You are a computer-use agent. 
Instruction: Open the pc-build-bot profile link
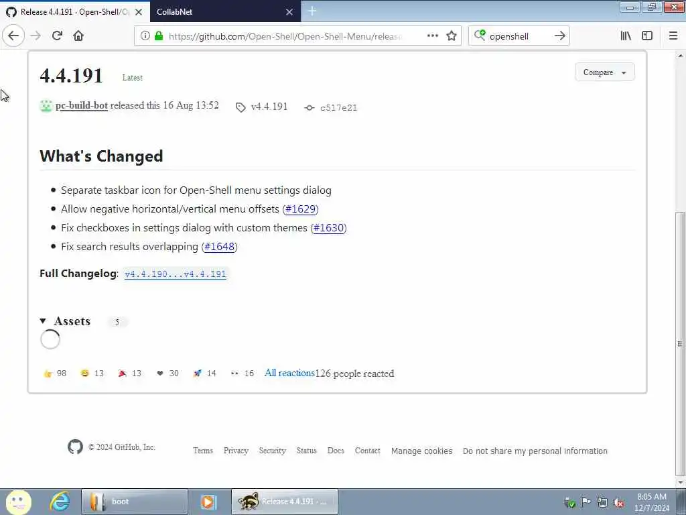(x=81, y=105)
